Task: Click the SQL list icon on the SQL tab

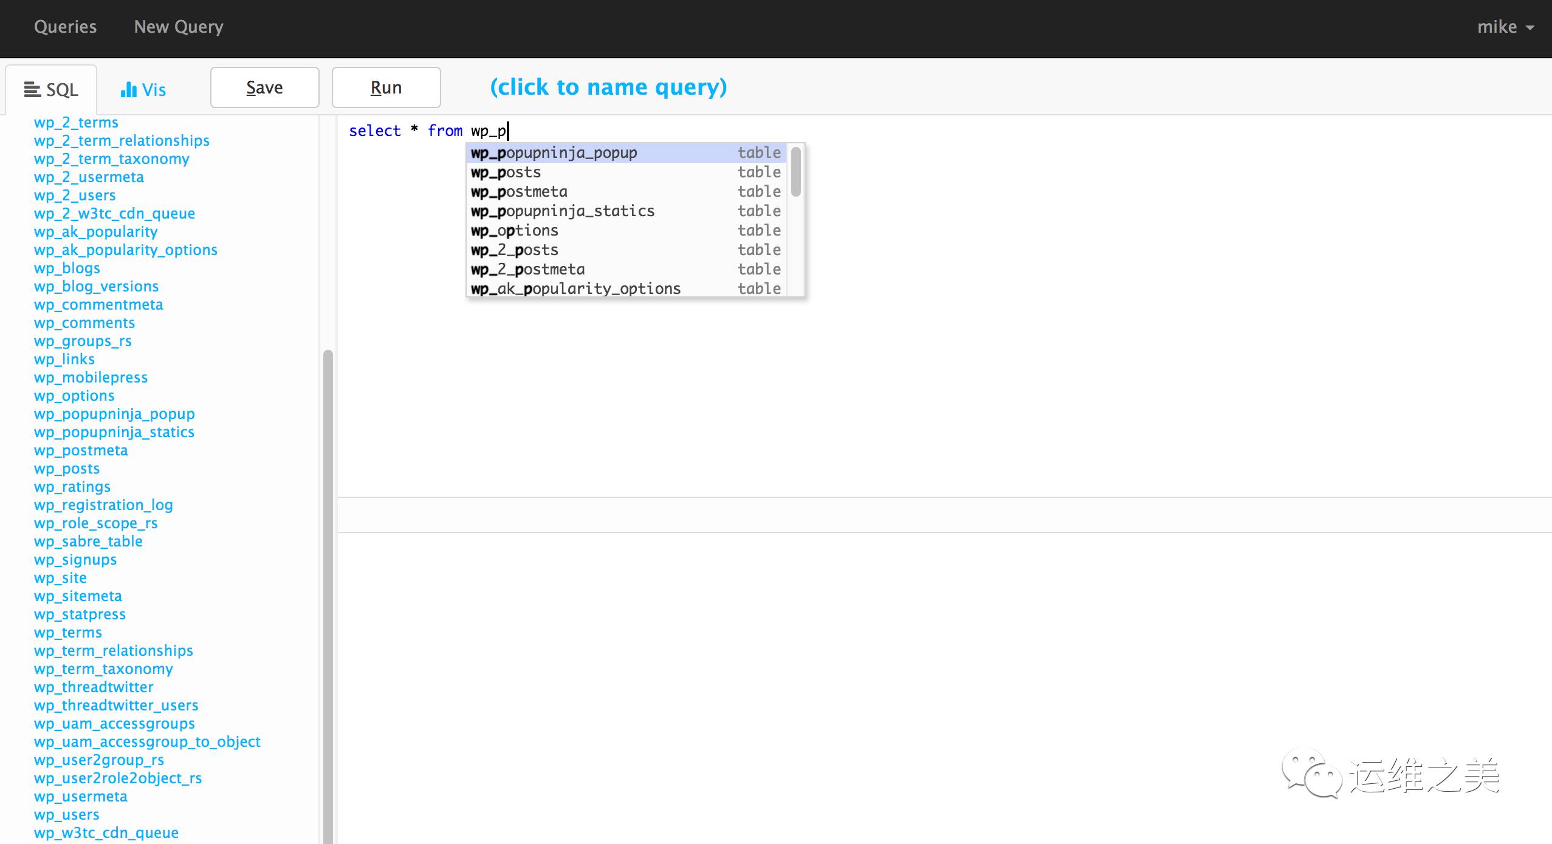Action: (x=33, y=89)
